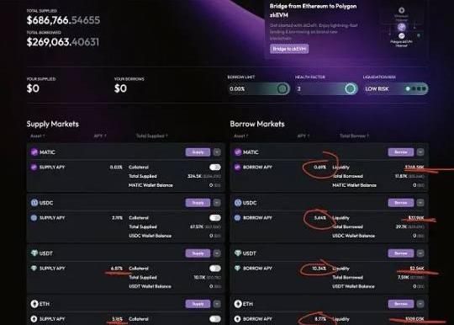Screen dimensions: 454x325
Task: Sort Supply Markets by APY column
Action: pyautogui.click(x=100, y=136)
